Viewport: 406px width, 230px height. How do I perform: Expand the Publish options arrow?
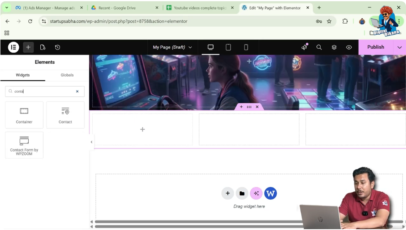[x=399, y=47]
